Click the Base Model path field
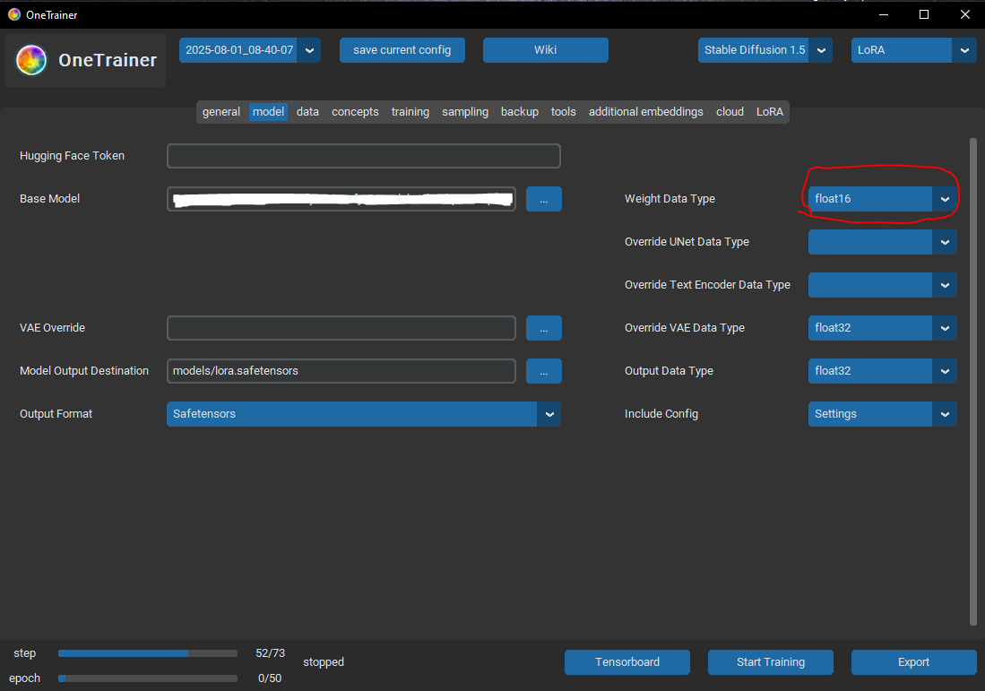 coord(341,199)
